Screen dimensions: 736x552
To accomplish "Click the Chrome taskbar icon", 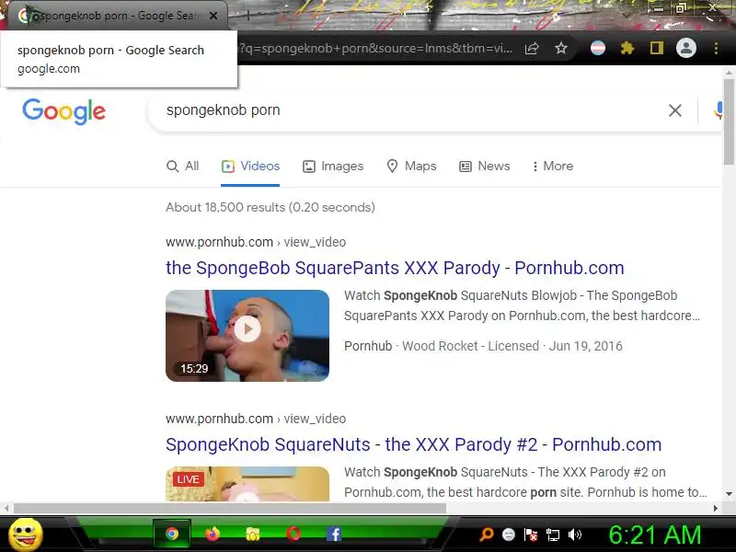I will (x=172, y=534).
